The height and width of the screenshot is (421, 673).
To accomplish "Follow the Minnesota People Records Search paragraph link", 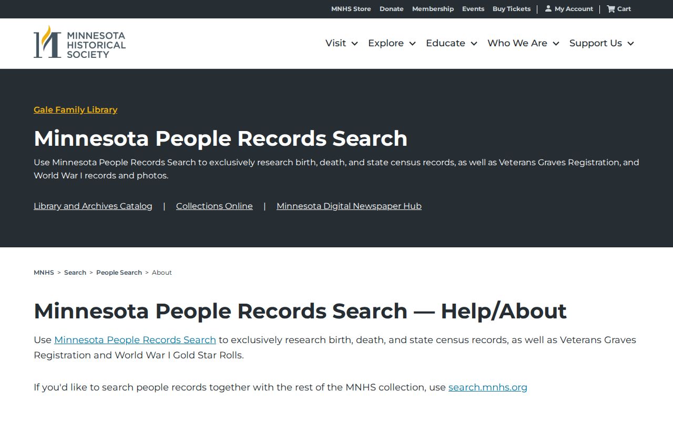I will click(x=135, y=340).
